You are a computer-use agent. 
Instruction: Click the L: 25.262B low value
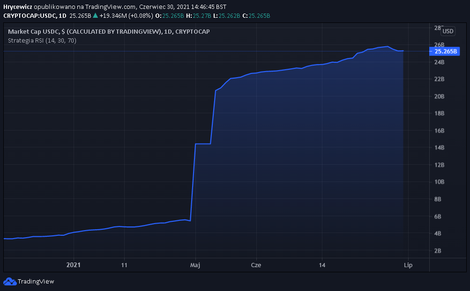pyautogui.click(x=227, y=15)
